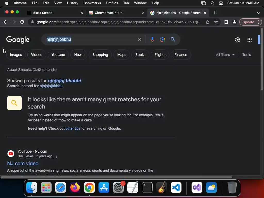264x198 pixels.
Task: Expand the All filters dropdown
Action: click(x=225, y=55)
